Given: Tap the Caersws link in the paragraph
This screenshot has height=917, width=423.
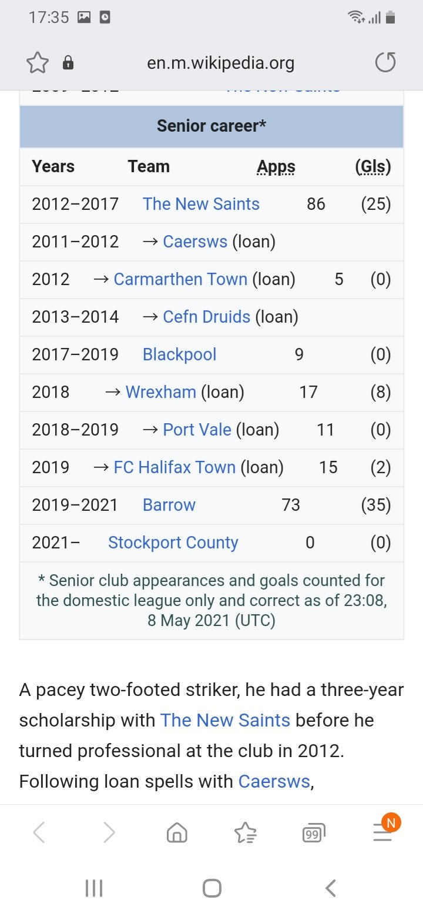Looking at the screenshot, I should (x=274, y=781).
